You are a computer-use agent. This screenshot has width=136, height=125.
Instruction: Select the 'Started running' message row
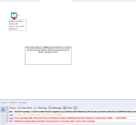tap(71, 112)
